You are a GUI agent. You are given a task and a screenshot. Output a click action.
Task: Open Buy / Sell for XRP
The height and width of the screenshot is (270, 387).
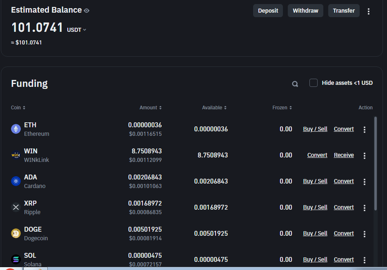tap(315, 207)
